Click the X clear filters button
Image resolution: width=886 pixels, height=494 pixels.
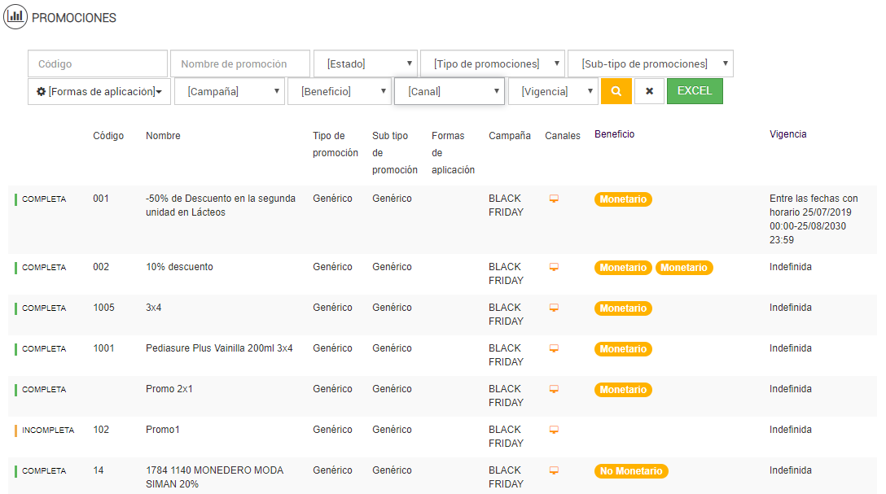point(649,91)
